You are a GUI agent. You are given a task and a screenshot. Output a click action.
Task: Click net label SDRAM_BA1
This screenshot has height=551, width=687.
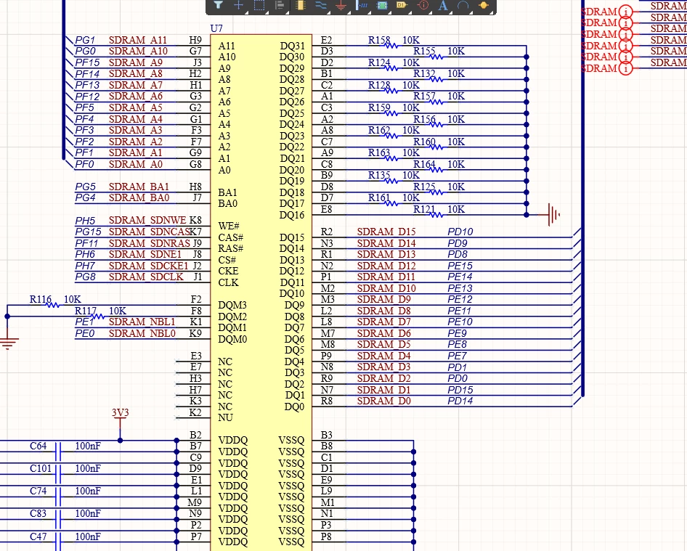pyautogui.click(x=139, y=187)
